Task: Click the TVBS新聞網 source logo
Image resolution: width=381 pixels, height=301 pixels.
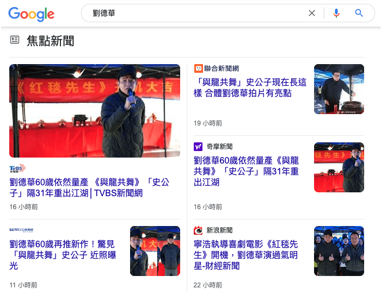Action: pyautogui.click(x=17, y=168)
